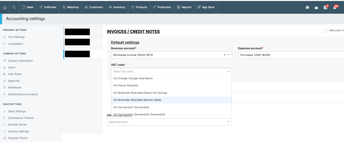Toggle the Manually checkbox near Invoices heading
Image resolution: width=344 pixels, height=142 pixels.
point(326,30)
